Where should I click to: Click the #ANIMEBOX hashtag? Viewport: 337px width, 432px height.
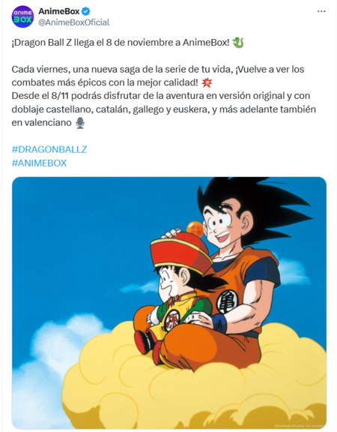(39, 163)
